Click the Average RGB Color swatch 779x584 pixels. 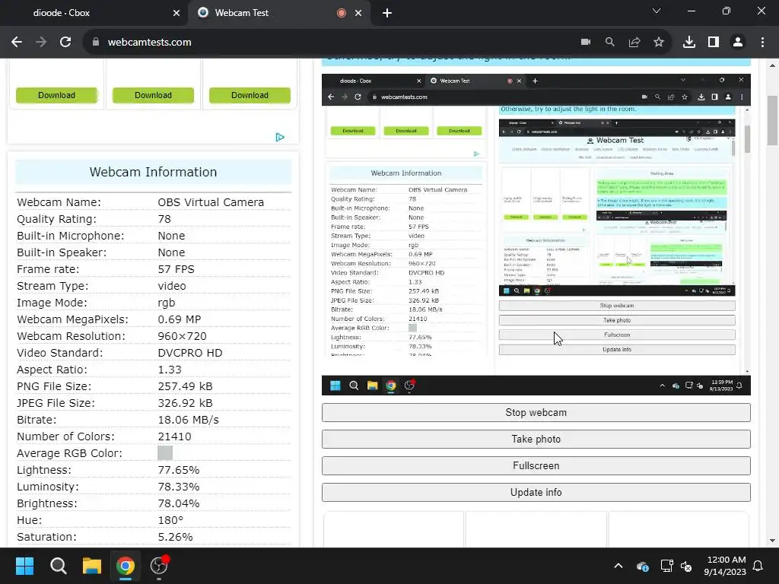coord(165,453)
